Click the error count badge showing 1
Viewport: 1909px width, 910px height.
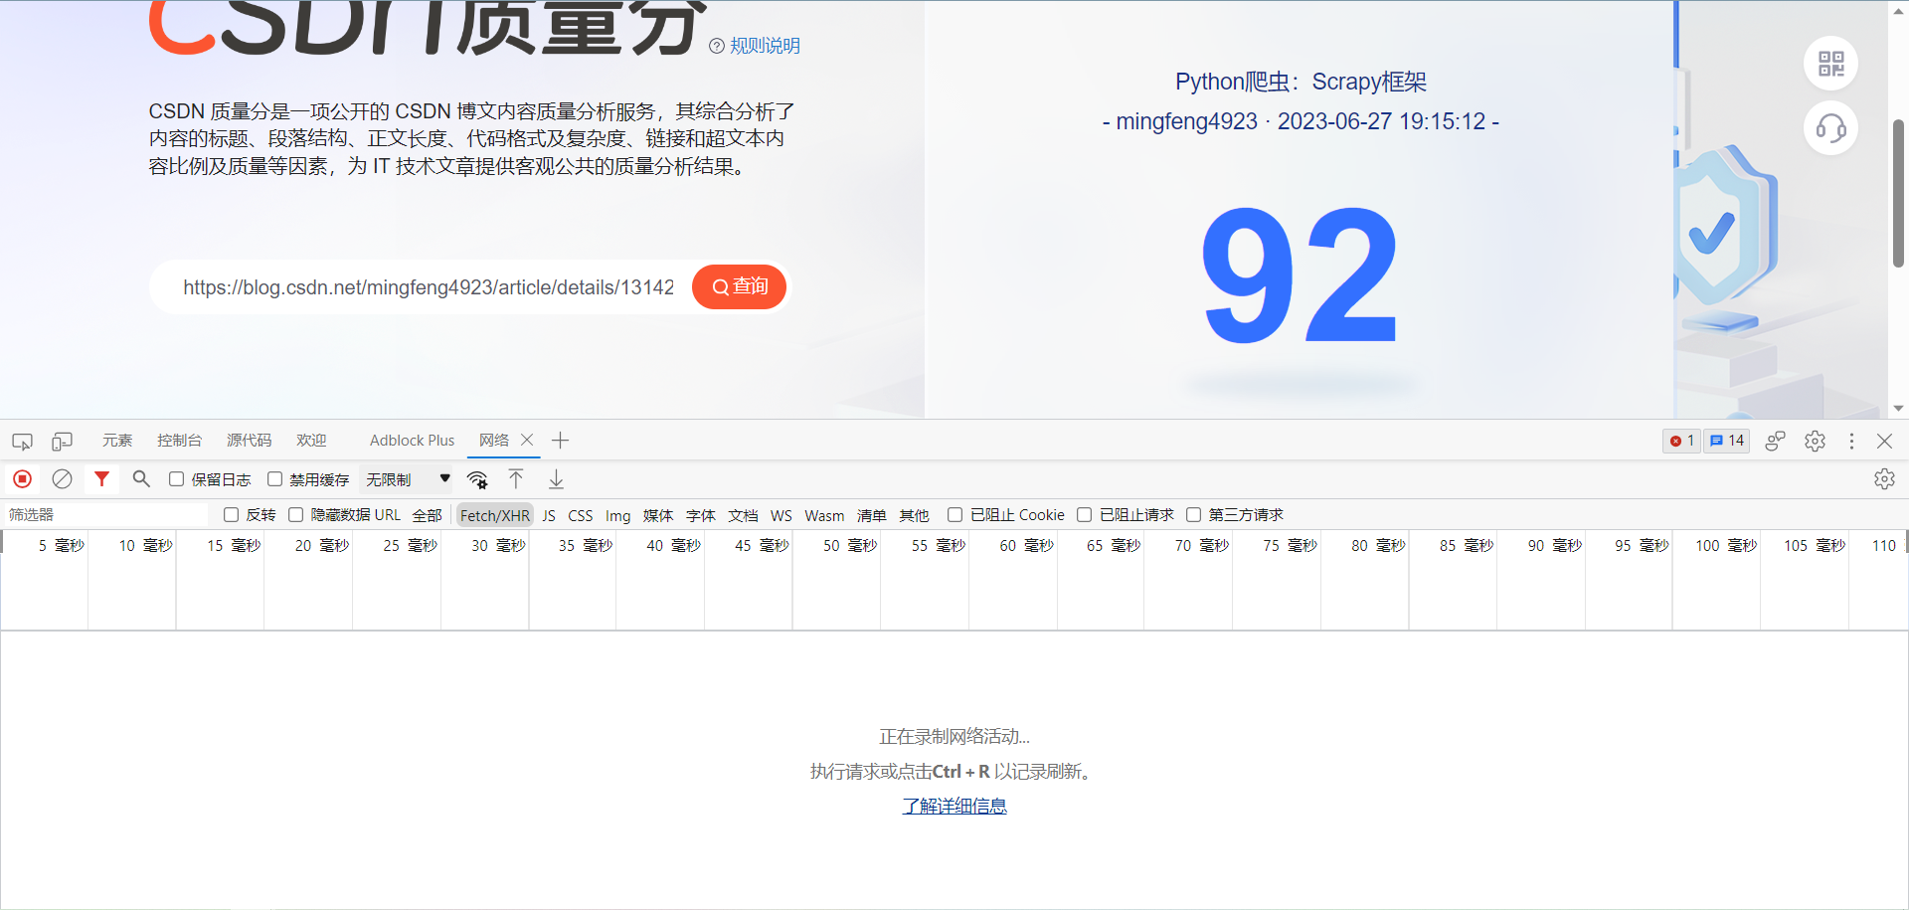[1681, 441]
